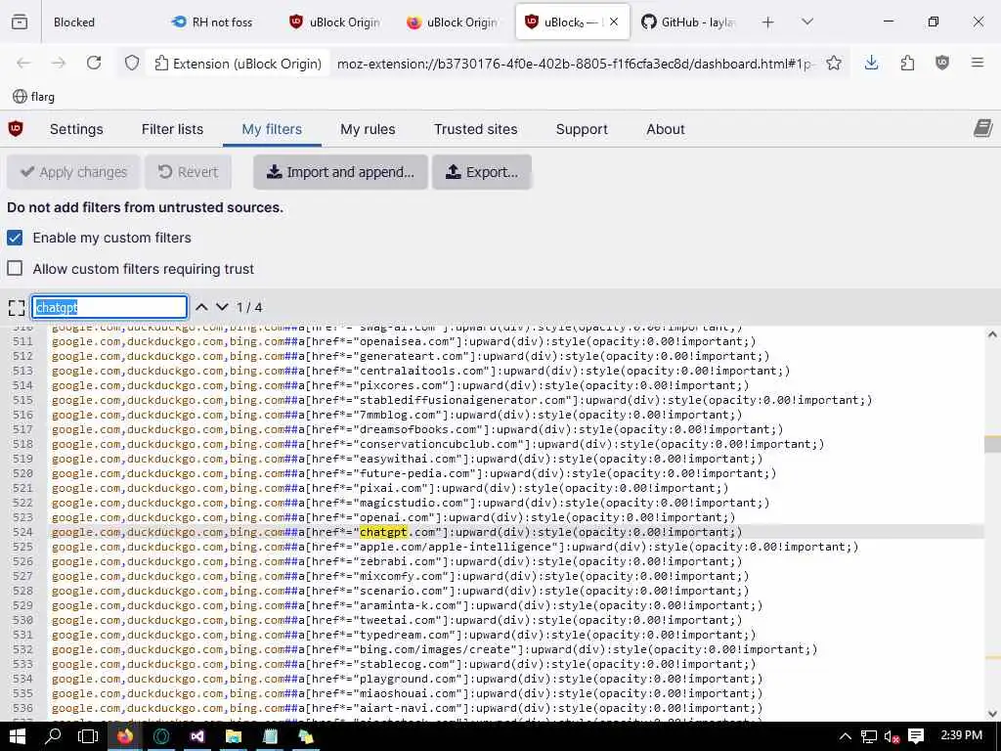Bookmark this page with the star icon
Screen dimensions: 1001x751
[x=833, y=63]
